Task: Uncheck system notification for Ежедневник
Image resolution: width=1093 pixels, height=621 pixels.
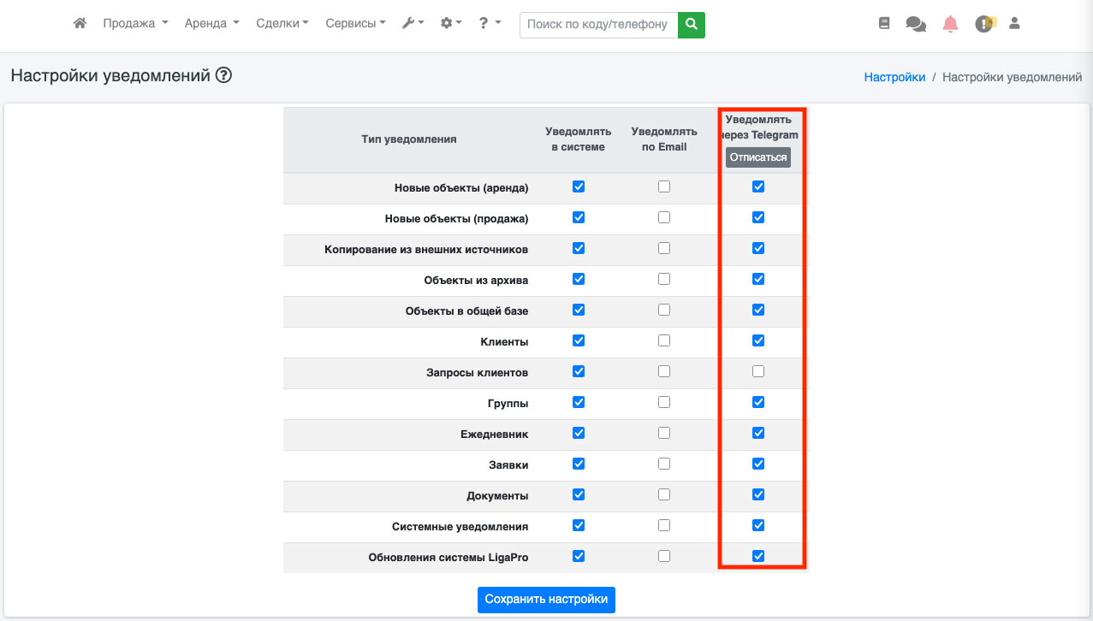Action: [579, 433]
